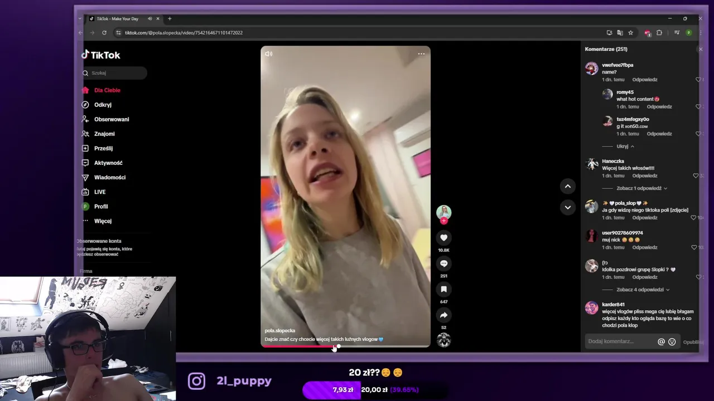This screenshot has width=714, height=401.
Task: Close the TikTok browser tab
Action: click(158, 19)
